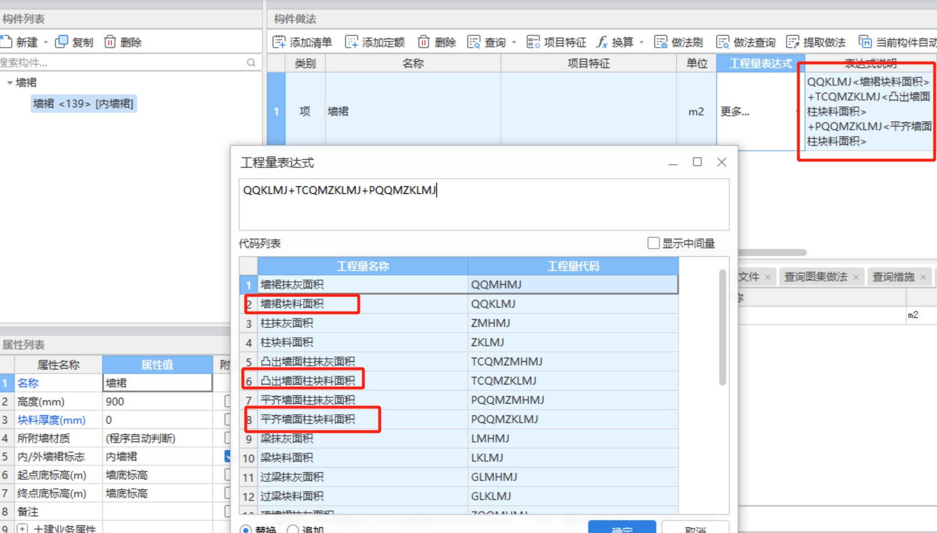This screenshot has height=533, width=937.
Task: Click into the expression text box QQKLMJ+TCQMZKLMJ+PQQMZKLMJ
Action: (x=484, y=204)
